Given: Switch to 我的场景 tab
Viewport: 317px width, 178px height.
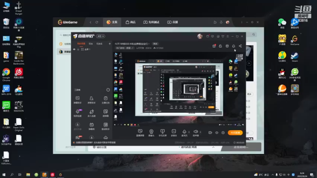Looking at the screenshot, I should tap(81, 44).
